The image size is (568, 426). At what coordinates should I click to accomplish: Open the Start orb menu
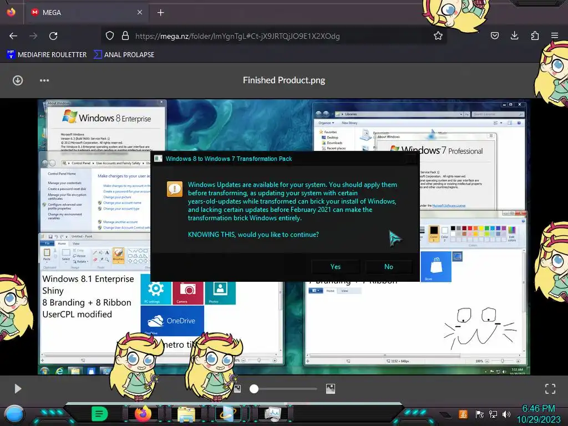14,414
